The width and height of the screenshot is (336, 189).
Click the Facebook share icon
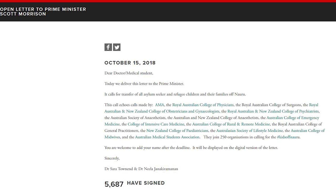click(108, 47)
